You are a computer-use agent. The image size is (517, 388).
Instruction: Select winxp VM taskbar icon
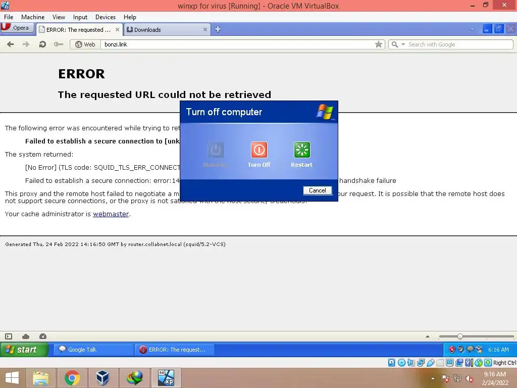(x=166, y=378)
